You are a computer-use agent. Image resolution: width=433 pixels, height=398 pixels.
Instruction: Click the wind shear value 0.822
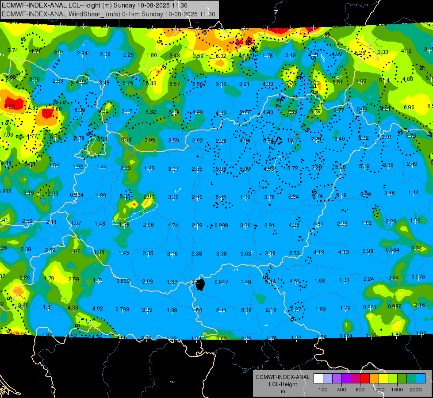tap(123, 281)
